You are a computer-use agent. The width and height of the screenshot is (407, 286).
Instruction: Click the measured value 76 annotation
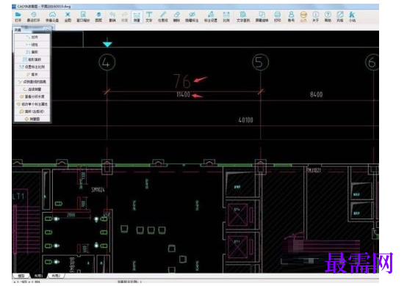181,81
